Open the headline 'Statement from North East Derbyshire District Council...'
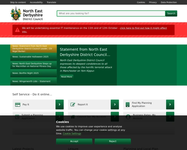Viewport: 187px width, 150px height. pyautogui.click(x=85, y=52)
